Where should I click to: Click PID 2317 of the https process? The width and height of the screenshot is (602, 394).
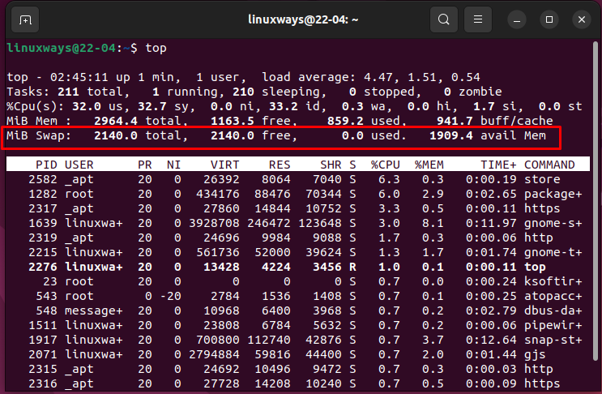pyautogui.click(x=43, y=208)
